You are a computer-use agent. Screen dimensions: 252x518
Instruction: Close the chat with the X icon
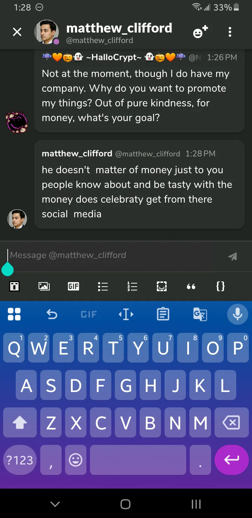17,32
